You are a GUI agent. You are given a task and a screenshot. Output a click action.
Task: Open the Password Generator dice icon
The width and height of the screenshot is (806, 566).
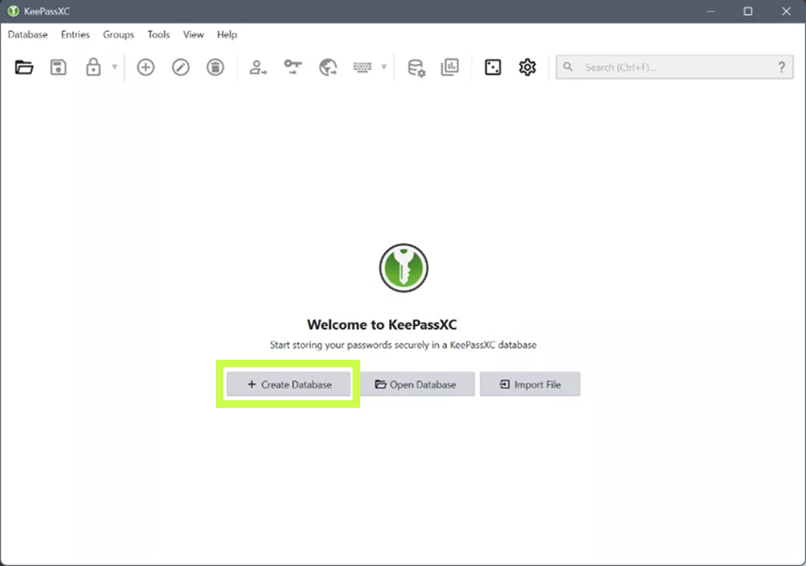[x=492, y=67]
